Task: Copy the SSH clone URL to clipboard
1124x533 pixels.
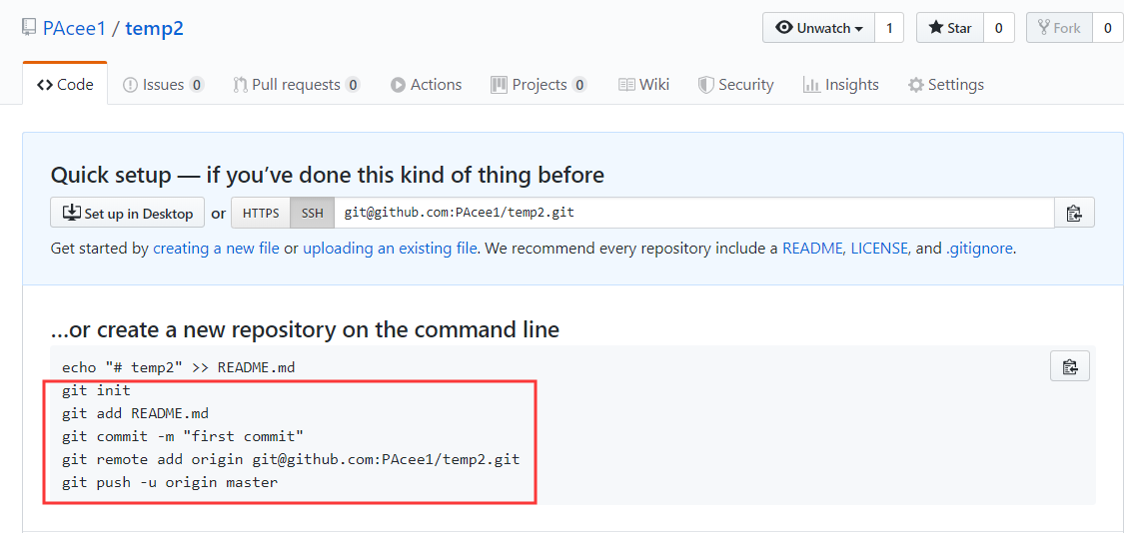Action: point(1074,213)
